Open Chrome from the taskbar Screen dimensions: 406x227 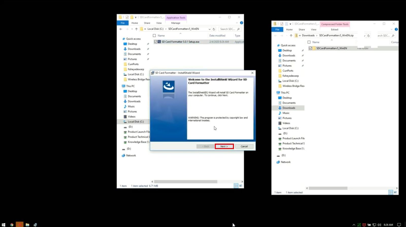[12, 225]
